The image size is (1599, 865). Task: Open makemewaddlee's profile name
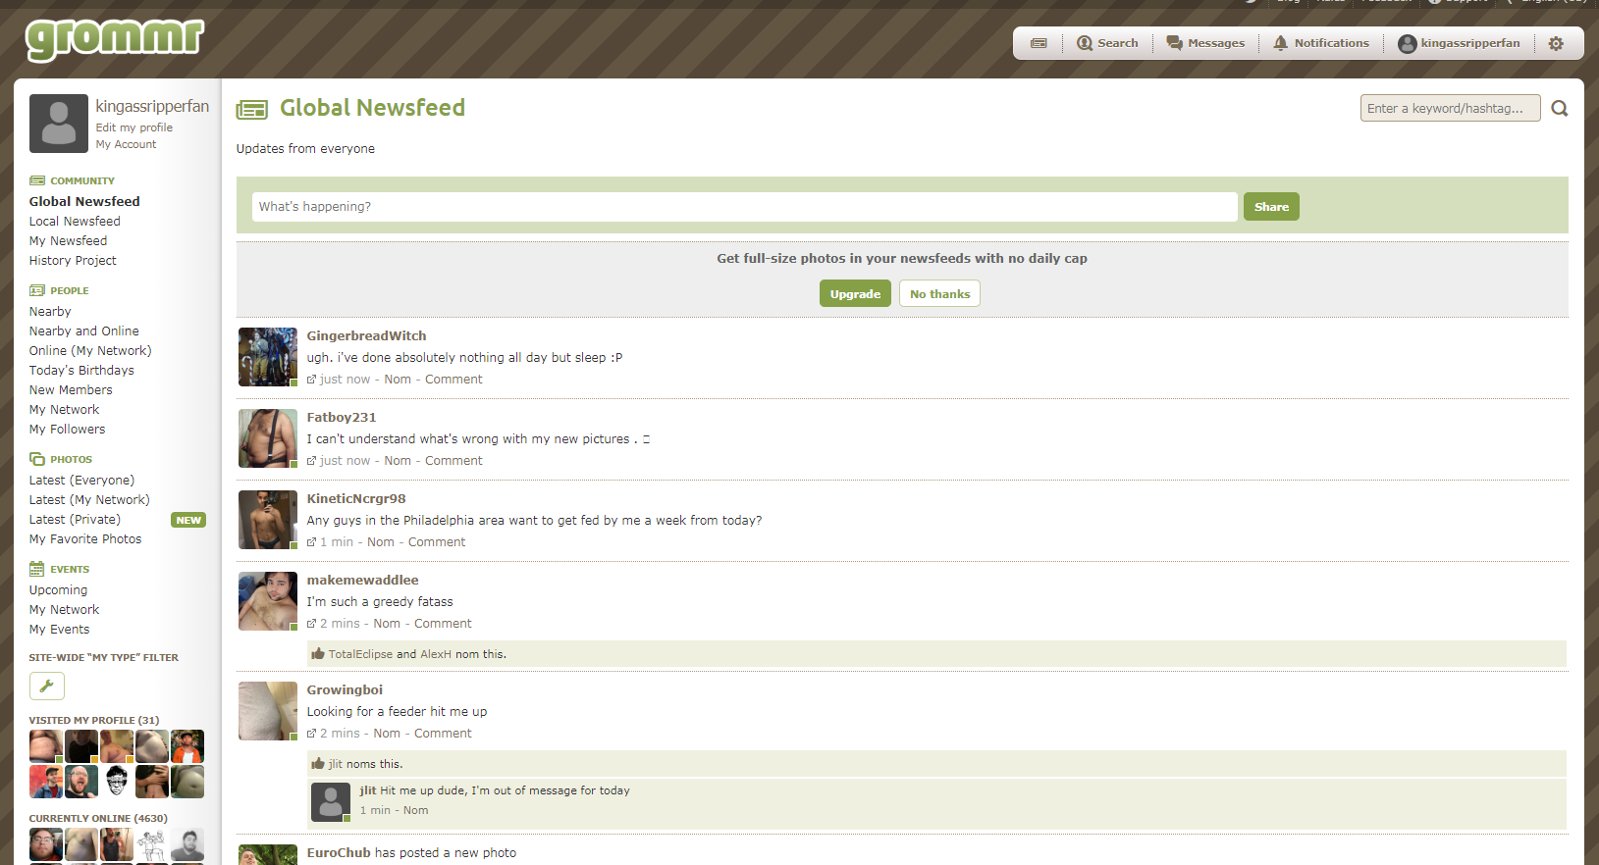(x=362, y=580)
